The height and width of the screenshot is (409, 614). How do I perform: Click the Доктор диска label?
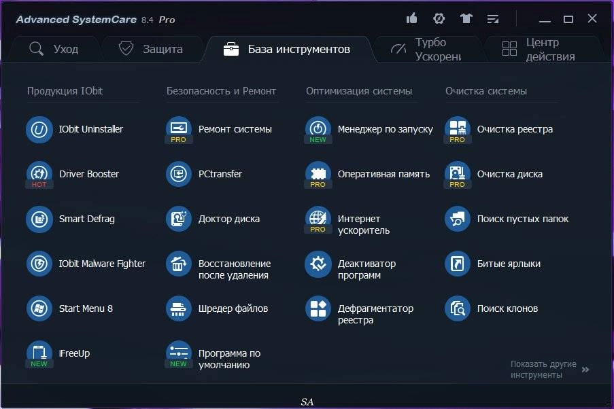tap(229, 219)
